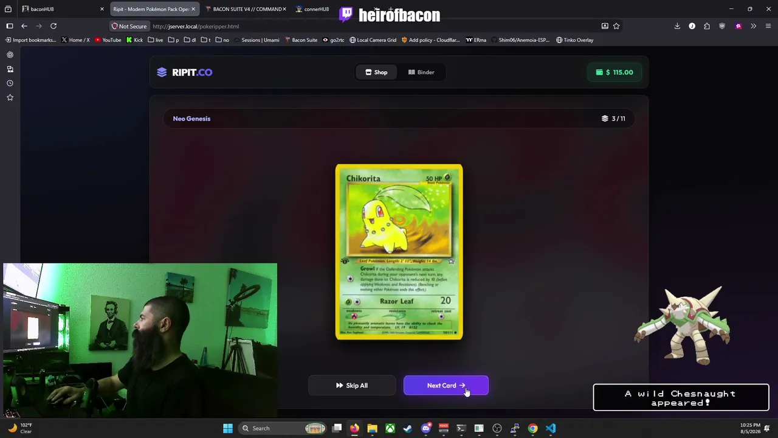Expand the p bookmarks folder
This screenshot has width=778, height=438.
[173, 40]
